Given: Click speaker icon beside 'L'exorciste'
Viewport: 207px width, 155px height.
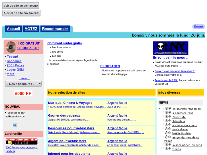Looking at the screenshot, I should point(166,117).
